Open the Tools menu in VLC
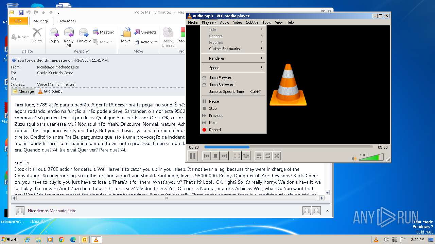This screenshot has width=435, height=244. pos(267,22)
